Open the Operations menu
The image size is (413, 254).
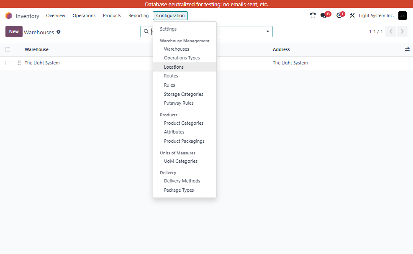click(84, 15)
